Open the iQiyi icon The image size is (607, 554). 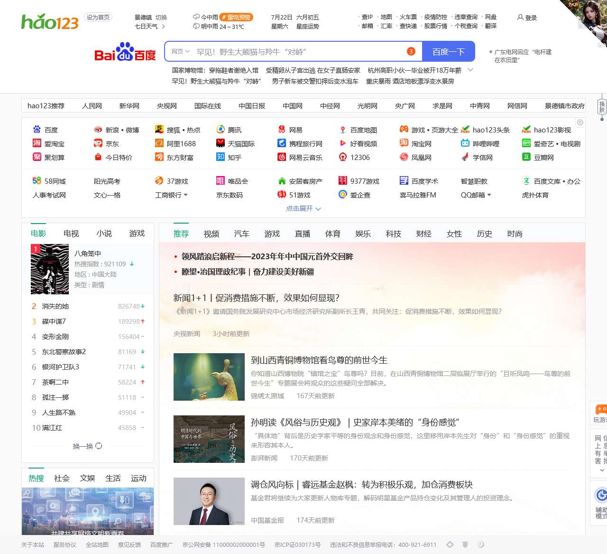click(x=526, y=143)
